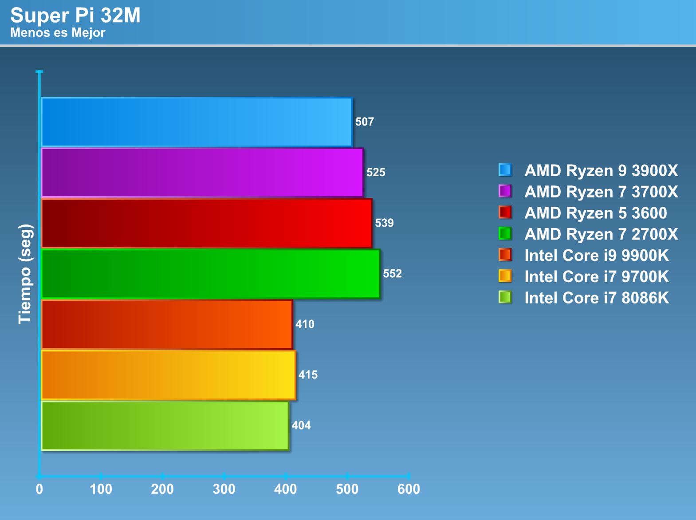
Task: Select the 'AMD Ryzen 5 3600' legend label
Action: click(x=596, y=213)
